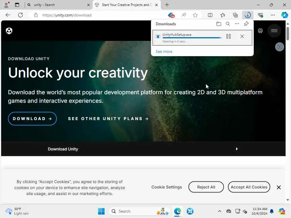This screenshot has width=291, height=218.
Task: Activate Read aloud icon
Action: pos(184,15)
